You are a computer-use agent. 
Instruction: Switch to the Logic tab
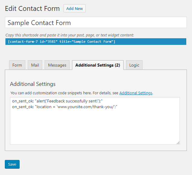(134, 65)
